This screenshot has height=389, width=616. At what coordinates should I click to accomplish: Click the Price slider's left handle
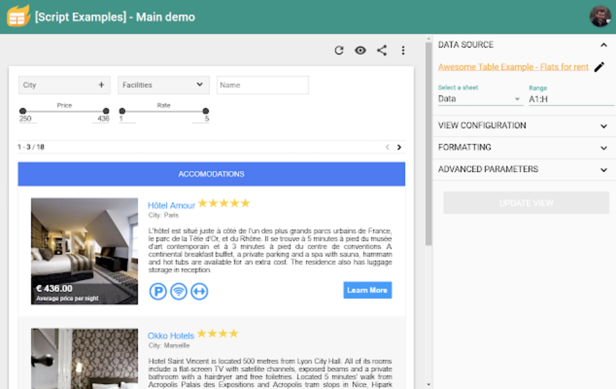[x=23, y=112]
